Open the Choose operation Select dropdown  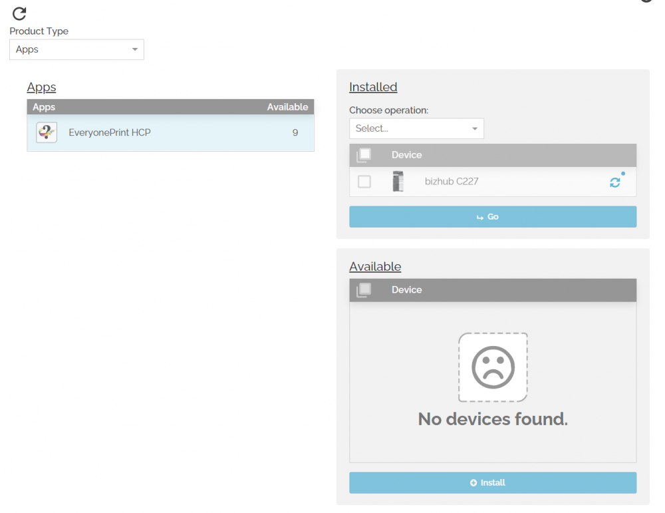416,128
